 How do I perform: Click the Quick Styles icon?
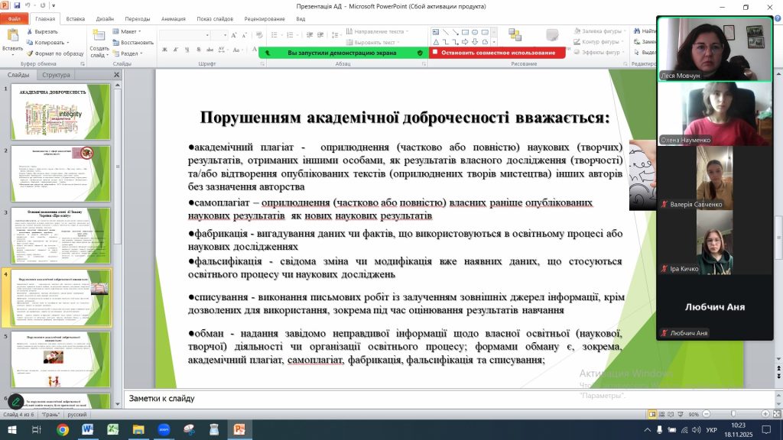pyautogui.click(x=552, y=34)
